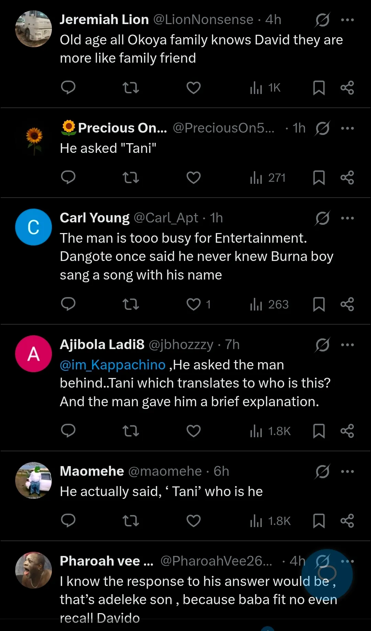Open Grok icon on Carl Young's tweet

(x=323, y=218)
